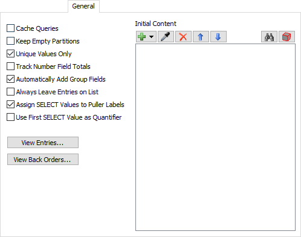Enable Always Leave Entries on List
The width and height of the screenshot is (301, 237).
[x=10, y=92]
